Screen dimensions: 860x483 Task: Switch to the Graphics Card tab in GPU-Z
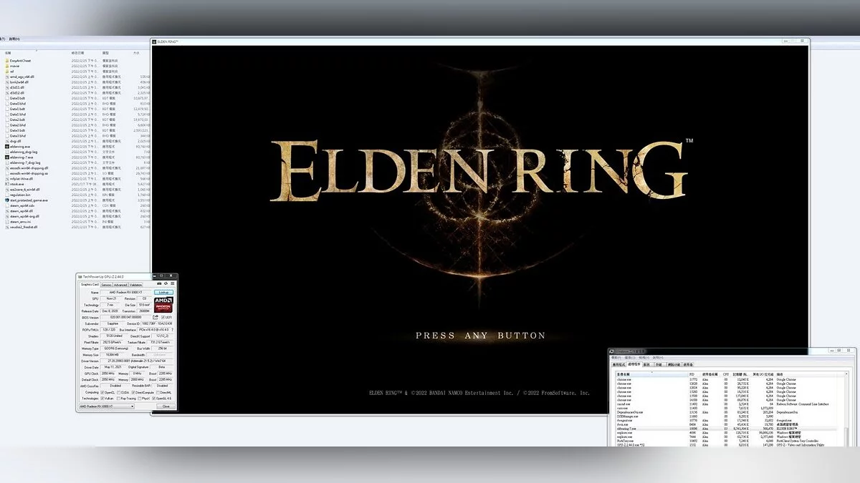[x=90, y=285]
